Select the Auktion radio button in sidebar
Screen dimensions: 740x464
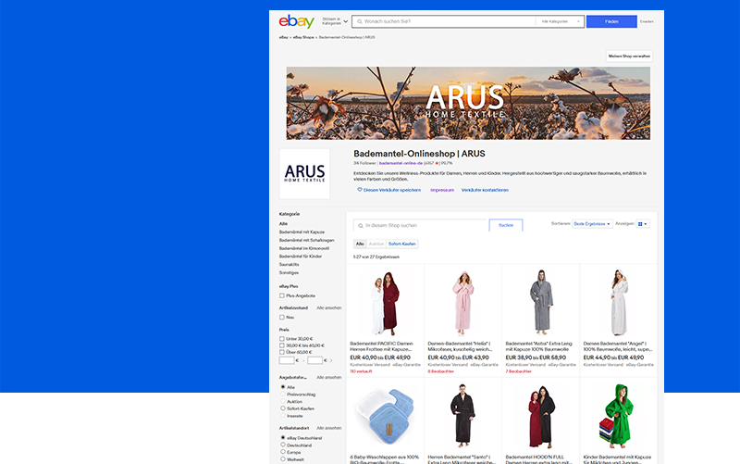coord(283,401)
